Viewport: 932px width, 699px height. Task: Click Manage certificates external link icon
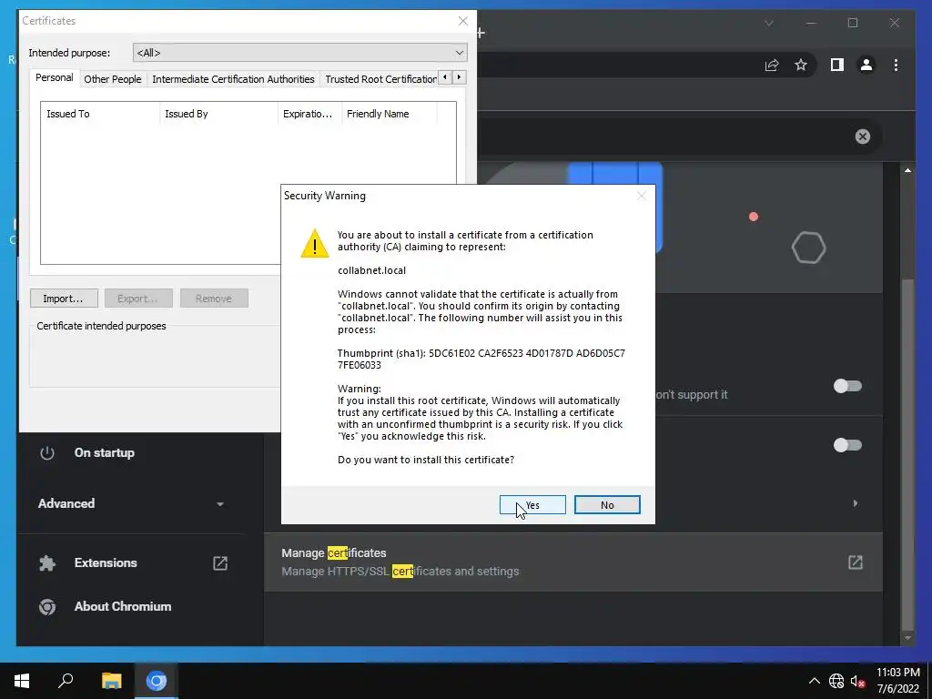[856, 562]
